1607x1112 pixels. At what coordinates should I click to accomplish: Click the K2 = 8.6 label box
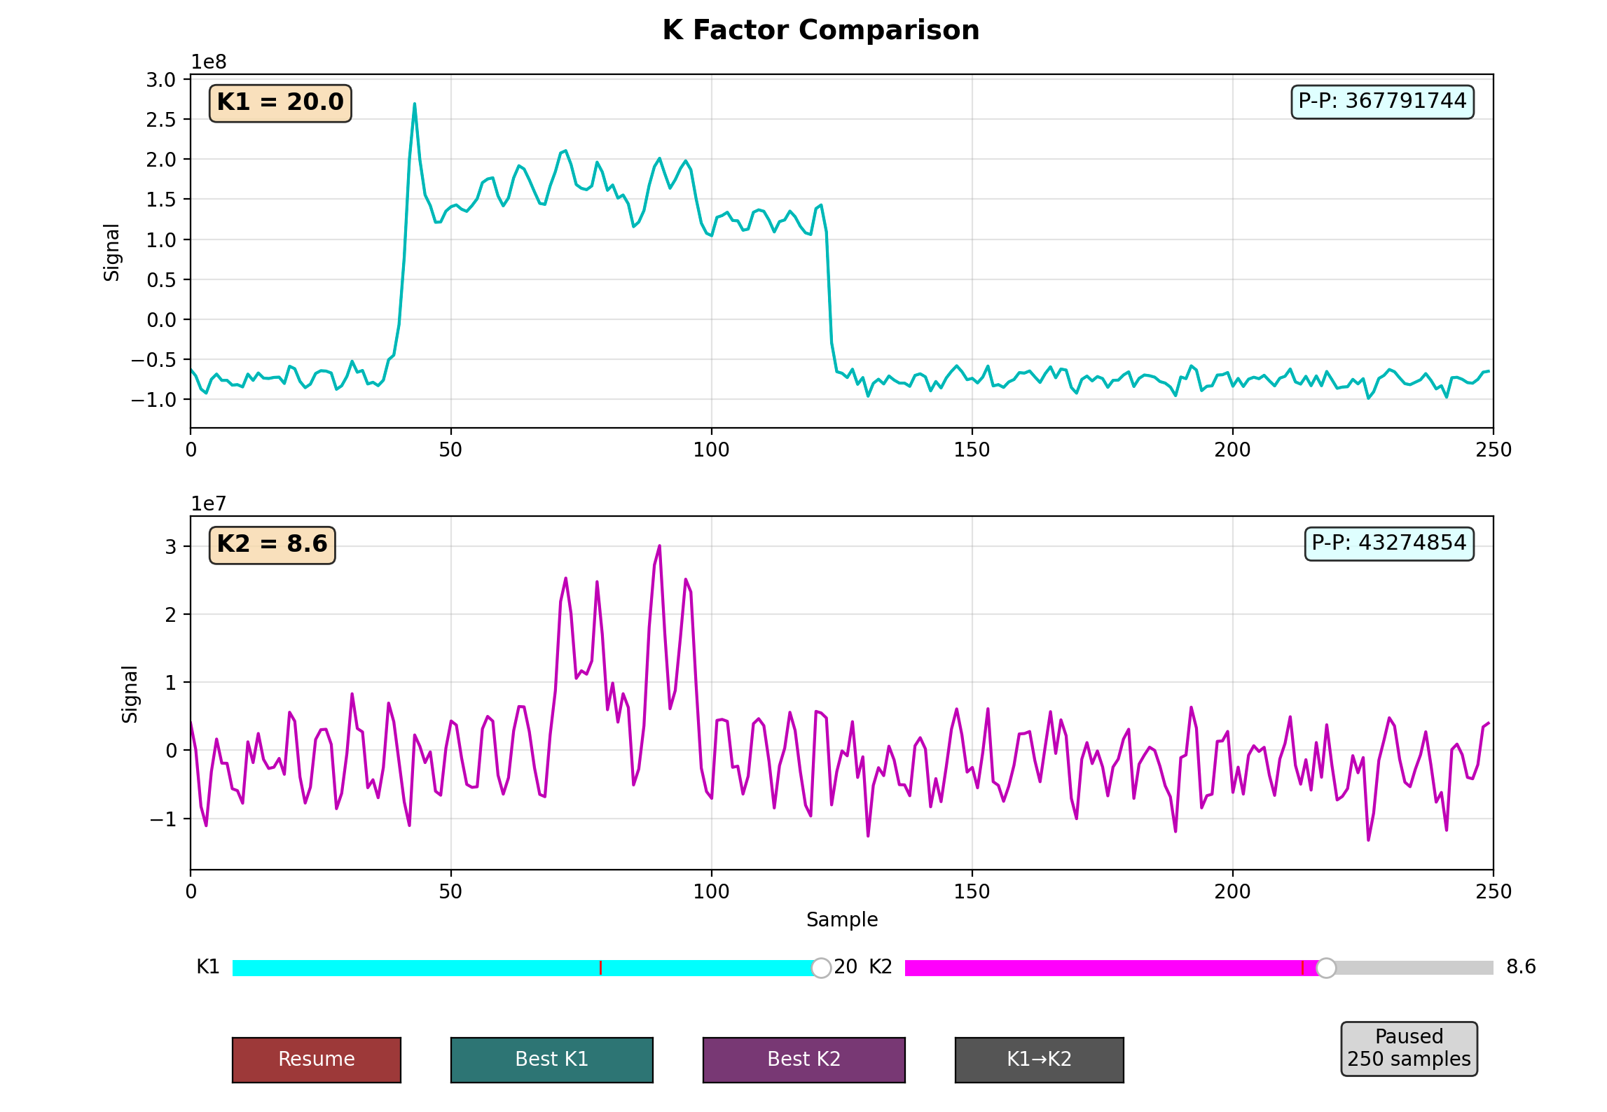[x=272, y=545]
